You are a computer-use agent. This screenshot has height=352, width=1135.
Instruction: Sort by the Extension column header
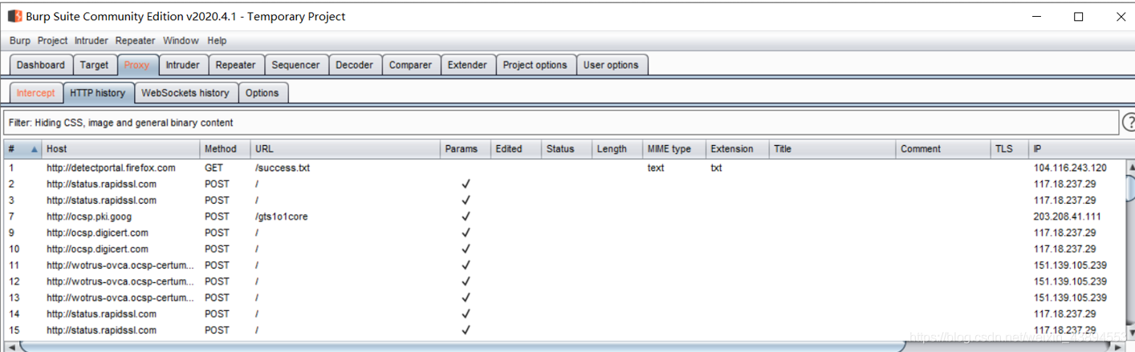(x=738, y=149)
